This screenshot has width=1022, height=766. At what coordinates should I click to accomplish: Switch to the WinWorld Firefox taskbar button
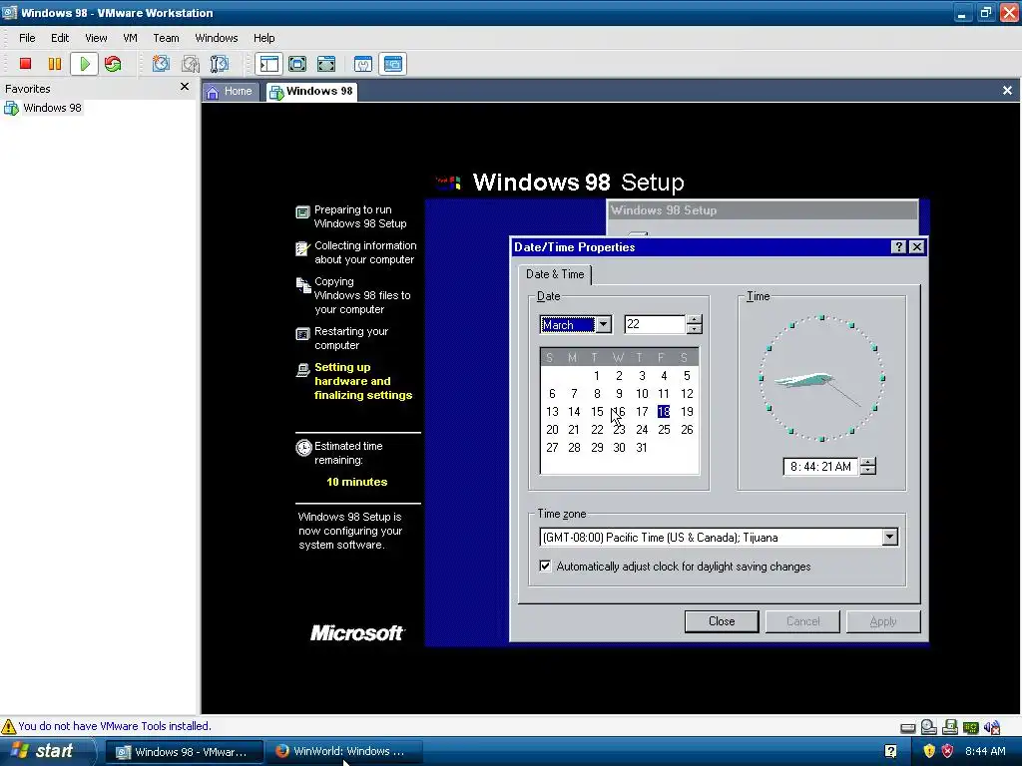[343, 752]
